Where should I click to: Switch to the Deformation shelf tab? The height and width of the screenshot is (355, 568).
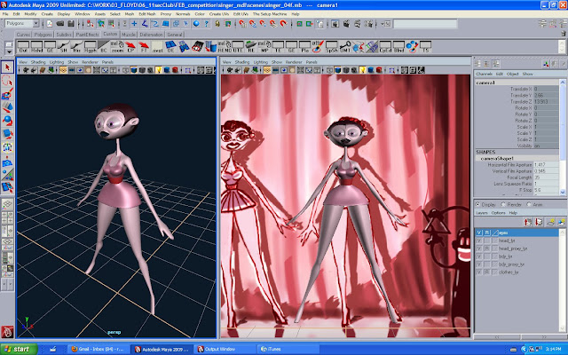151,35
